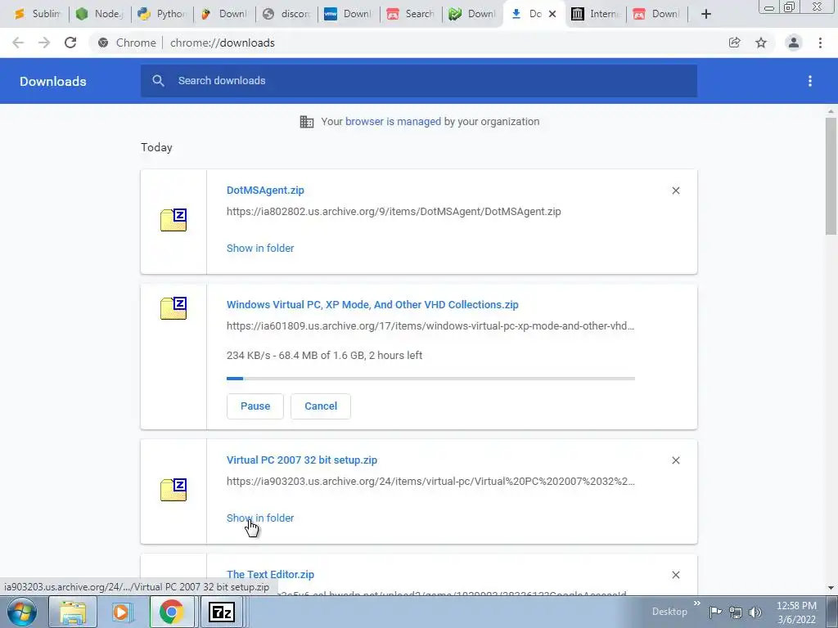838x628 pixels.
Task: Click the 234 KB/s download status text
Action: tap(324, 356)
